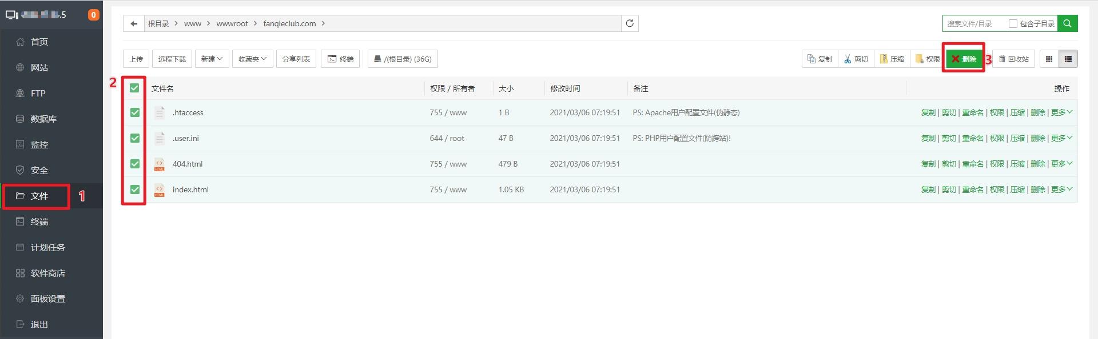This screenshot has height=339, width=1098.
Task: Click the .user.ini file icon
Action: (x=160, y=138)
